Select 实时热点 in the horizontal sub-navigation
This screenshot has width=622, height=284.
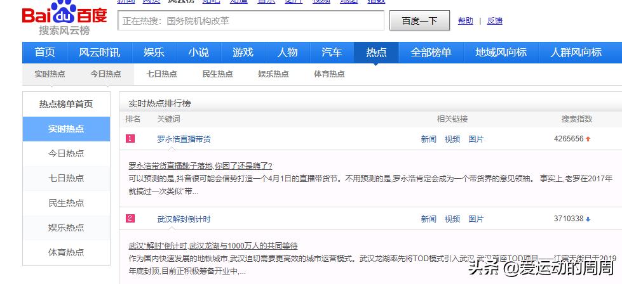point(50,74)
